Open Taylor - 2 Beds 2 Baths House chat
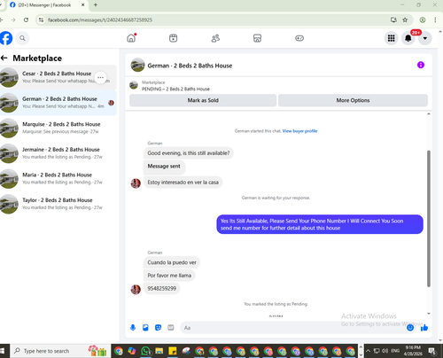The width and height of the screenshot is (443, 358). pyautogui.click(x=58, y=204)
